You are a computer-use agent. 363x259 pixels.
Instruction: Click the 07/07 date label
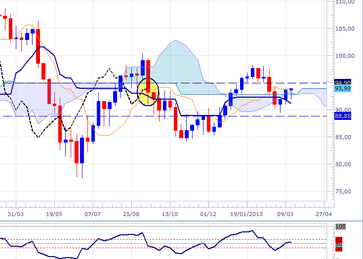pos(93,215)
